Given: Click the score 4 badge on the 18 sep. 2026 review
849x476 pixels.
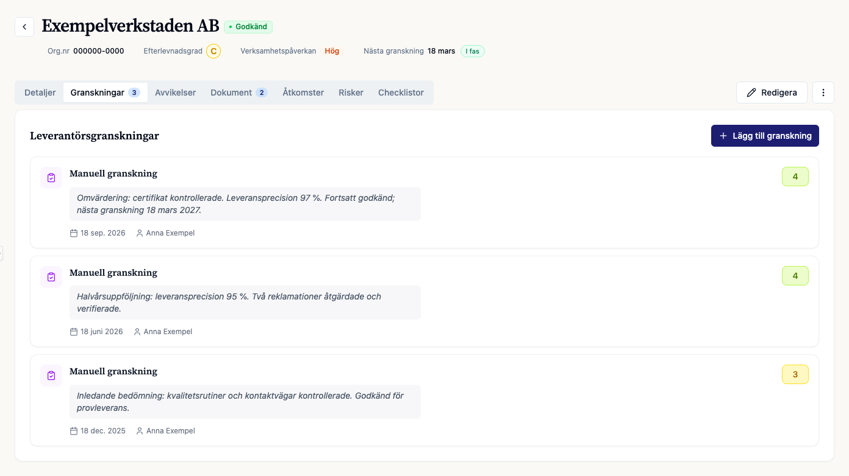Looking at the screenshot, I should coord(795,177).
